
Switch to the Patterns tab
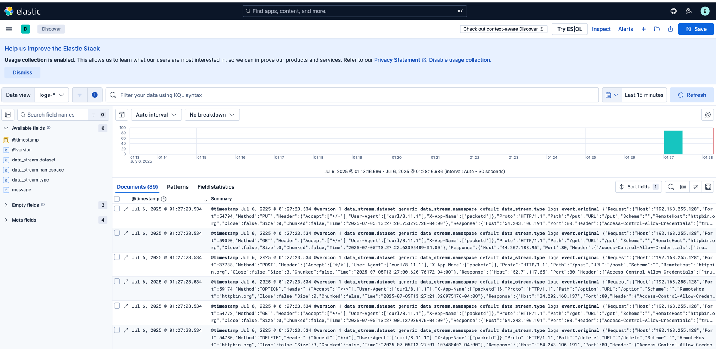point(177,187)
